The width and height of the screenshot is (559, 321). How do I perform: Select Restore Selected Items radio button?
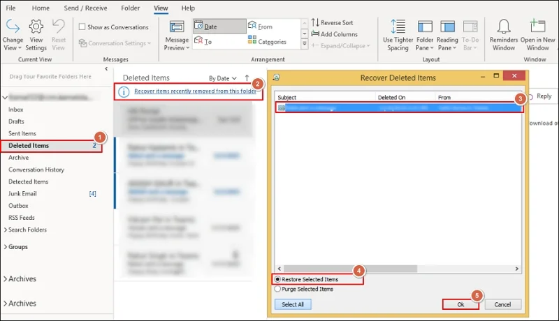point(277,279)
